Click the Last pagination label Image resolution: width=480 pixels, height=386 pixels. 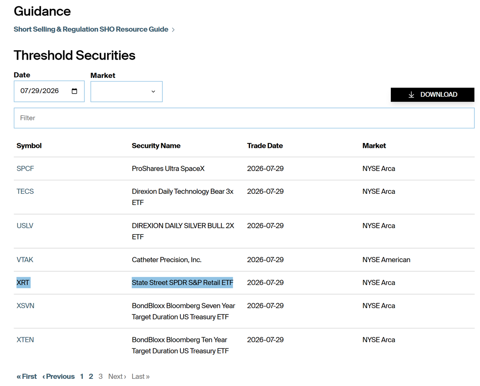pos(140,376)
